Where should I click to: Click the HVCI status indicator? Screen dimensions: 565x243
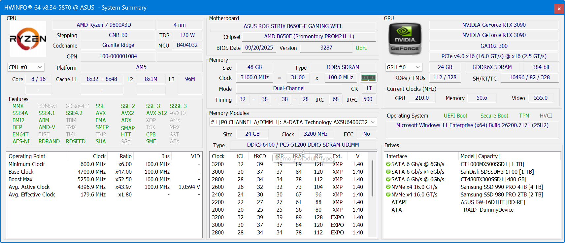coord(546,116)
